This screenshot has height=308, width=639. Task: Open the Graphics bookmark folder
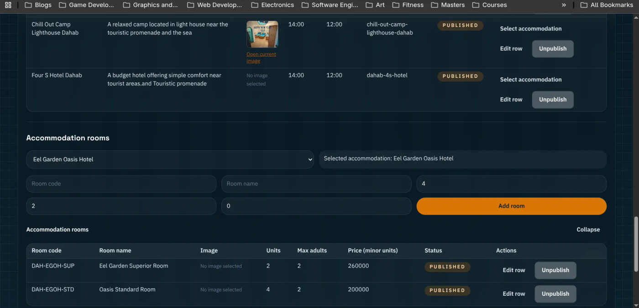150,5
